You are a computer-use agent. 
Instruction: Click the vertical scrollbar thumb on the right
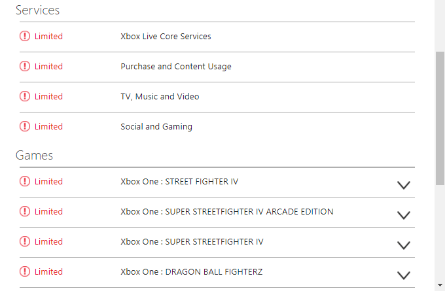point(440,118)
